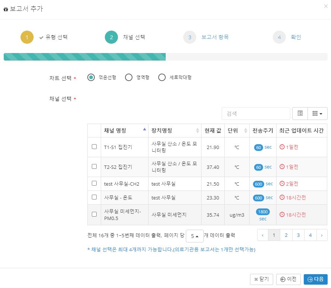The image size is (331, 288).
Task: Open the 채널 선택 step label
Action: point(134,37)
